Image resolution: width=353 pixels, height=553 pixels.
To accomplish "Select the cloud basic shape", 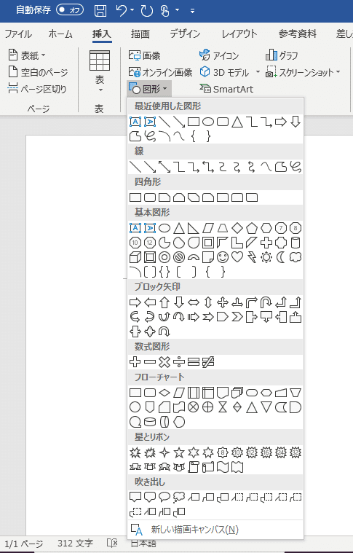I will 296,257.
